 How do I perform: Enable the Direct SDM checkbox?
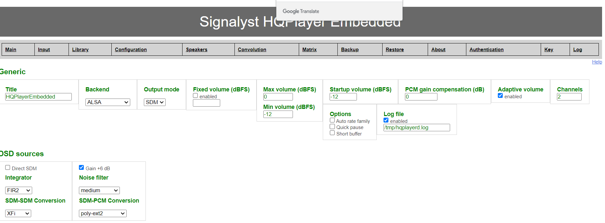click(x=8, y=168)
